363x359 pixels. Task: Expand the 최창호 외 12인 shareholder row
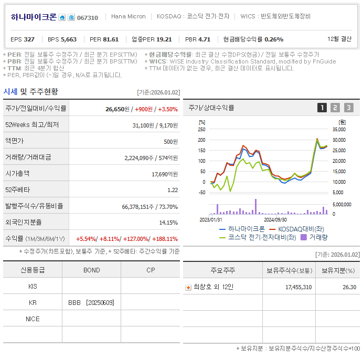(188, 288)
